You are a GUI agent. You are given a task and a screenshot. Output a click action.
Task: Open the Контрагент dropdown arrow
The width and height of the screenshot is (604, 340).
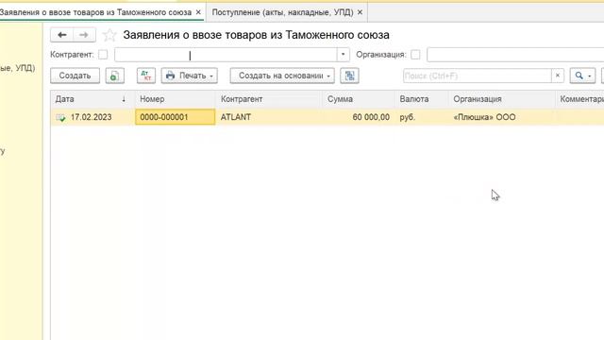pyautogui.click(x=343, y=55)
